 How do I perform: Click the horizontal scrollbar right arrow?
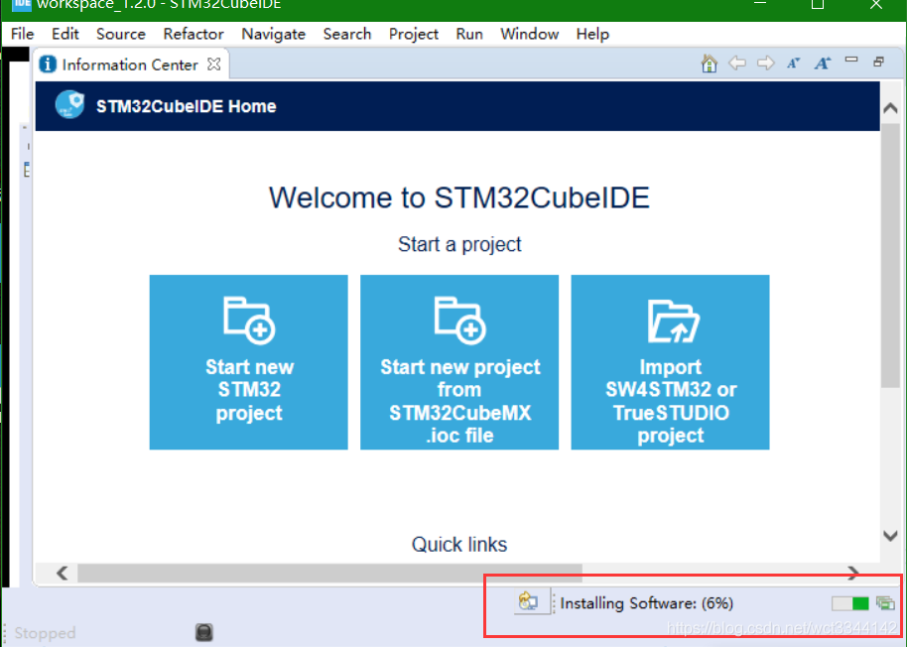[x=853, y=573]
